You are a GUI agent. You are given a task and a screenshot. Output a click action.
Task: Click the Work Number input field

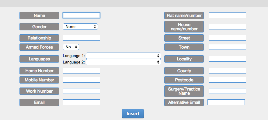click(81, 91)
